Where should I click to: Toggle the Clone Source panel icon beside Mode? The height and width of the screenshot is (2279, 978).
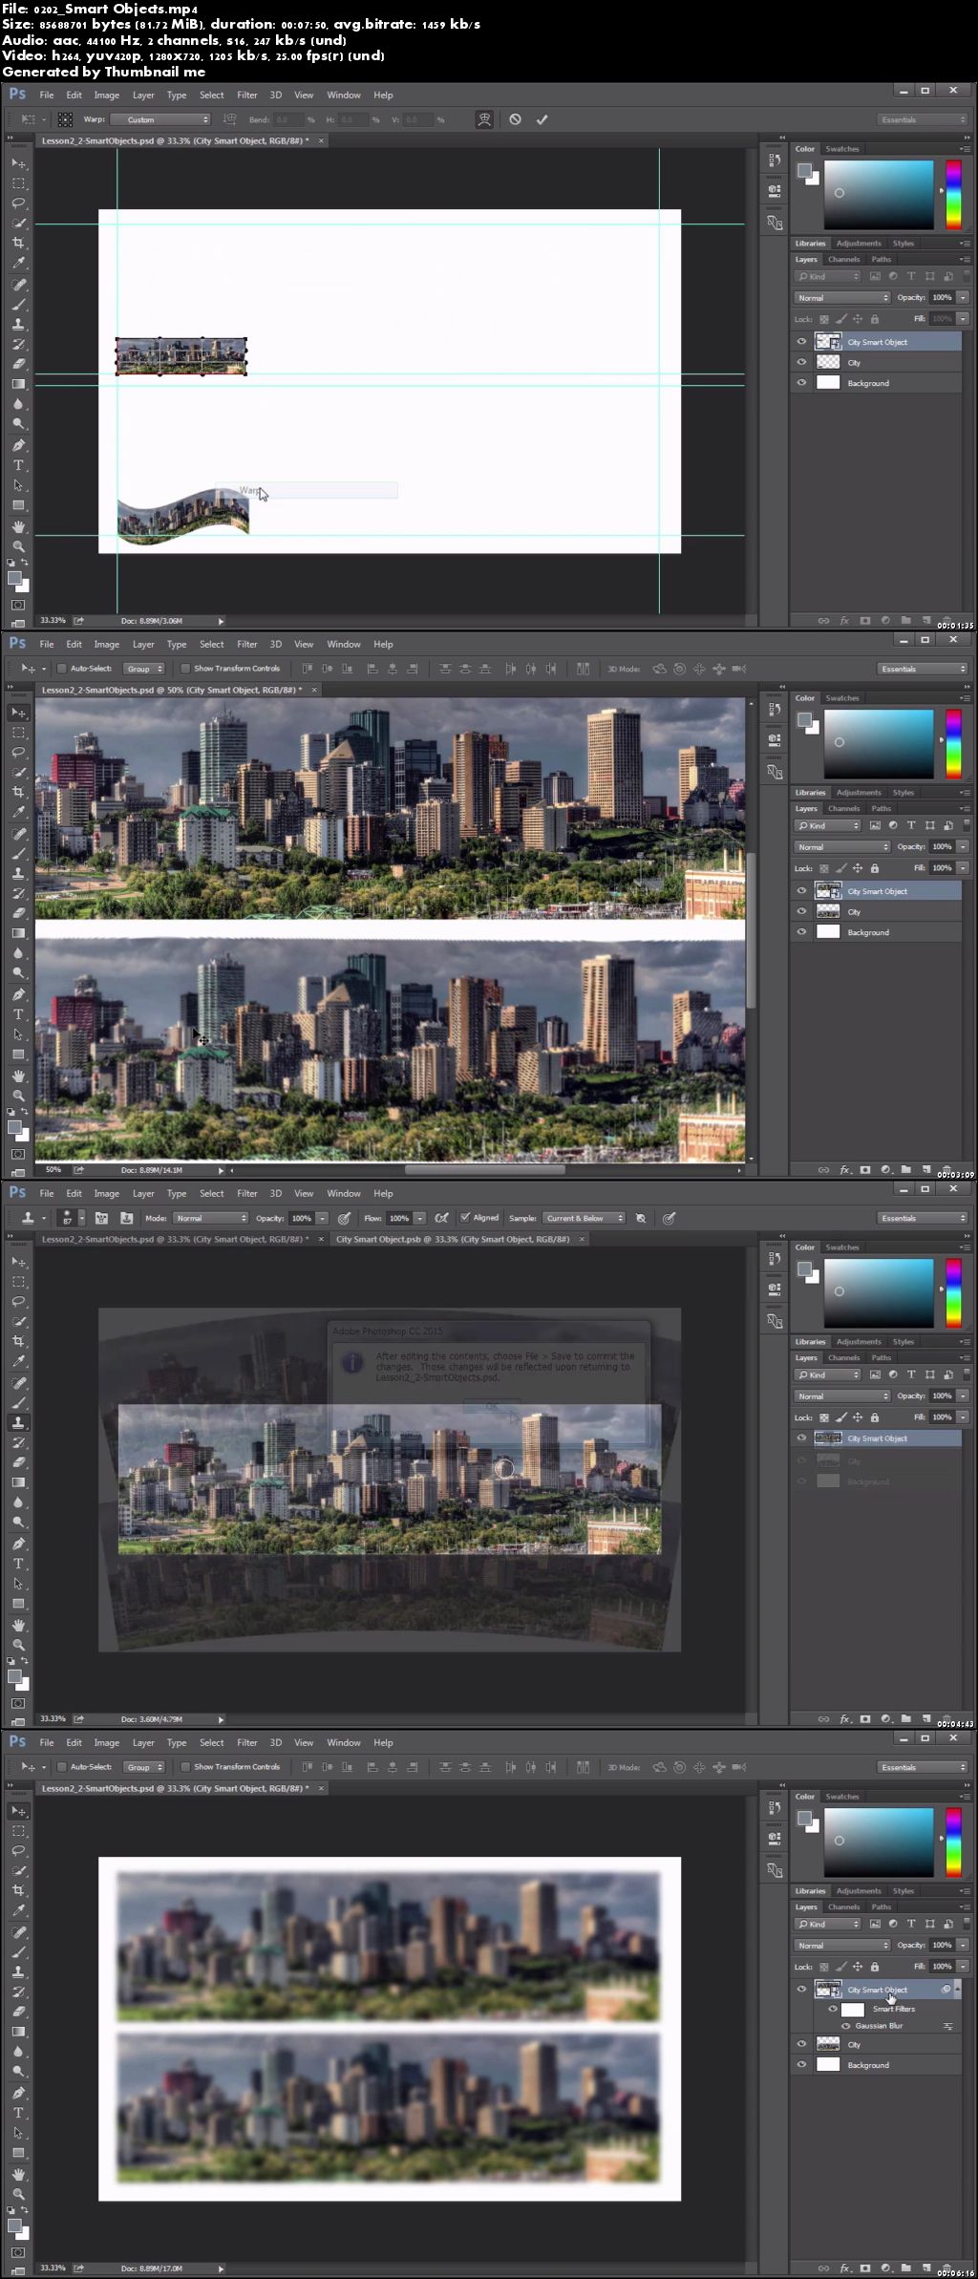(126, 1218)
